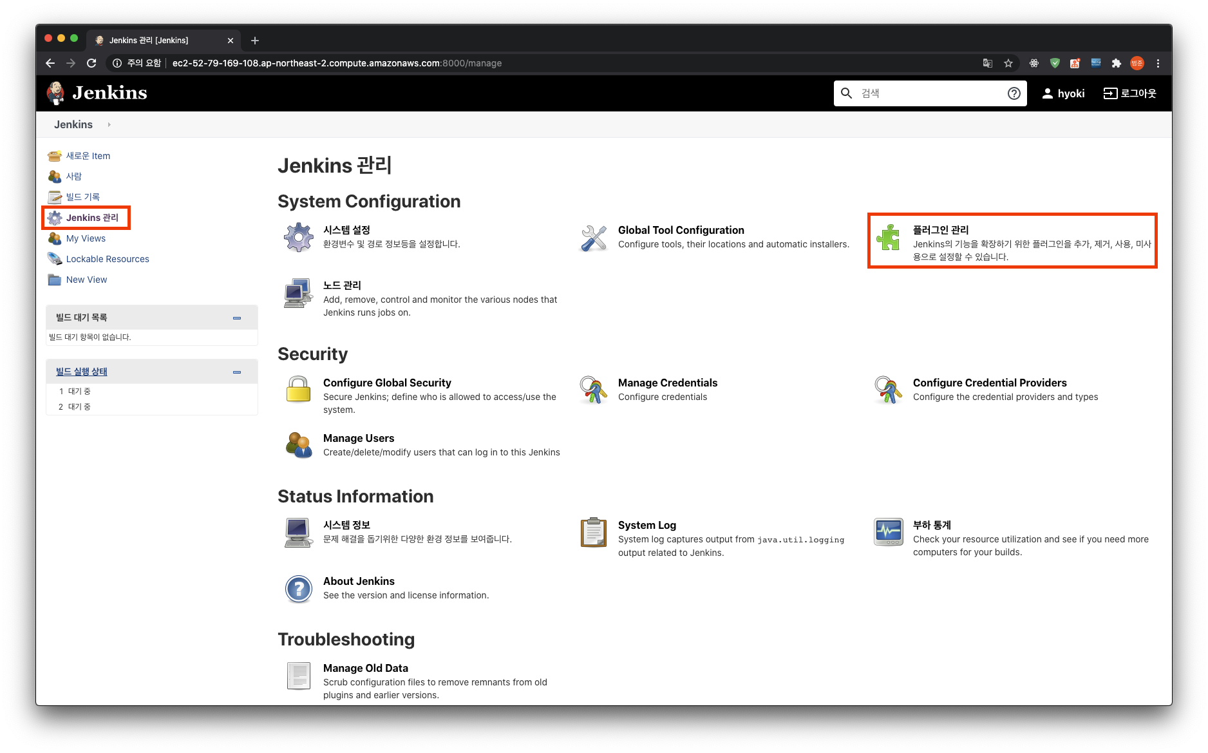Select the Jenkins 관리 browser tab
This screenshot has width=1208, height=753.
164,40
